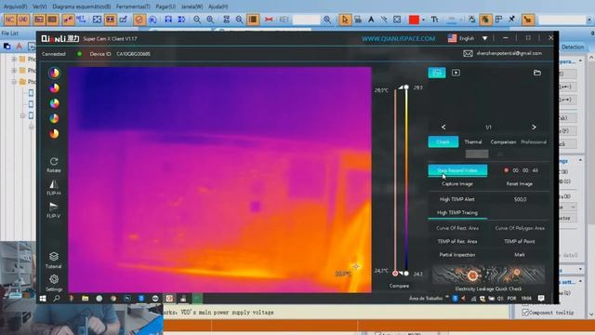This screenshot has width=595, height=335.
Task: Expand the first Pho folder tree node
Action: tap(14, 60)
